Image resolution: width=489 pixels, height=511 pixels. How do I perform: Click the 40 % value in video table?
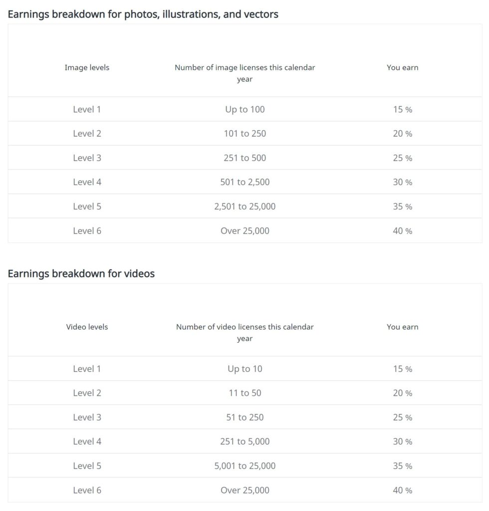[402, 490]
